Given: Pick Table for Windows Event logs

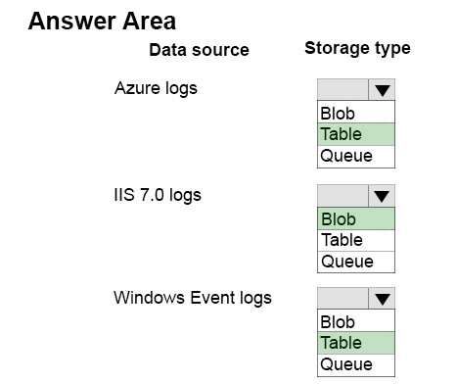Looking at the screenshot, I should coord(356,343).
